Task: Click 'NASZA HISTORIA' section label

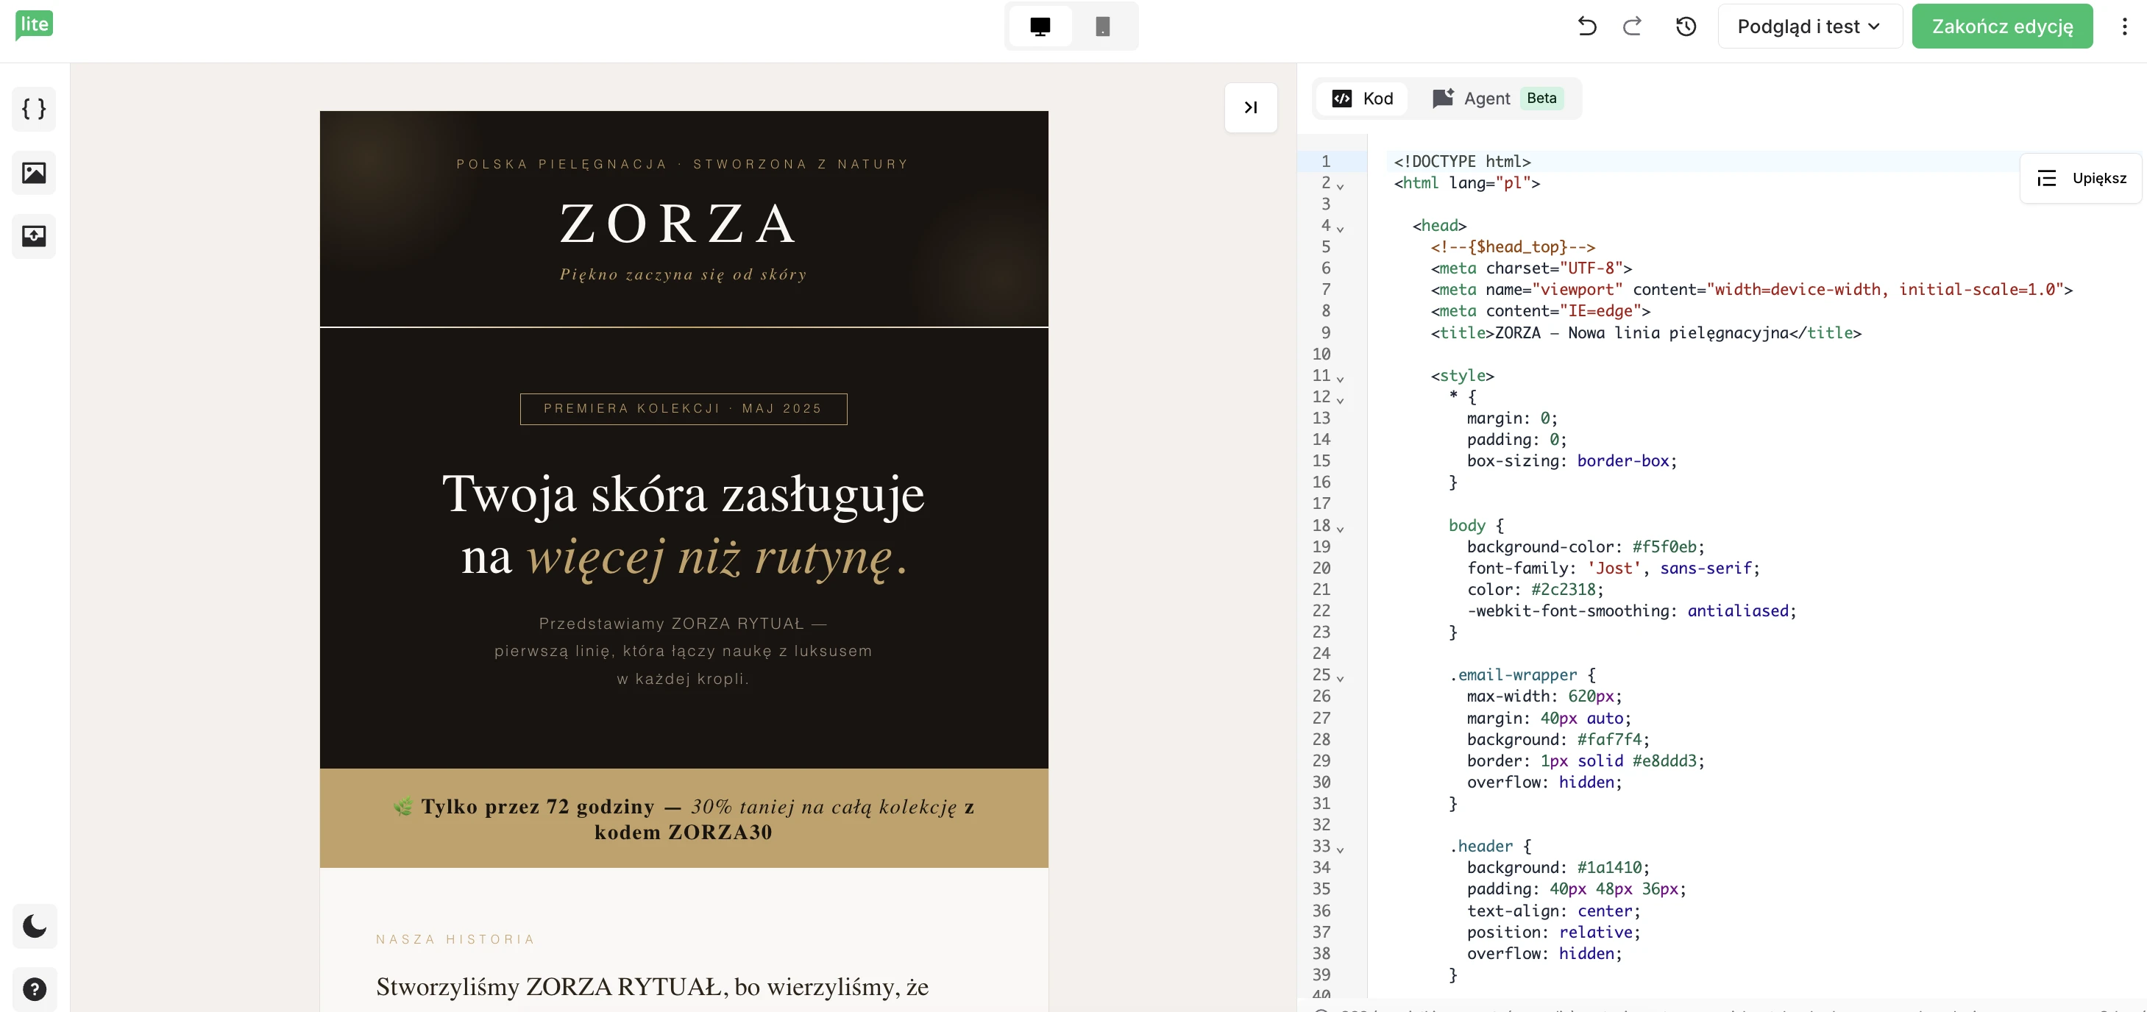Action: click(455, 939)
